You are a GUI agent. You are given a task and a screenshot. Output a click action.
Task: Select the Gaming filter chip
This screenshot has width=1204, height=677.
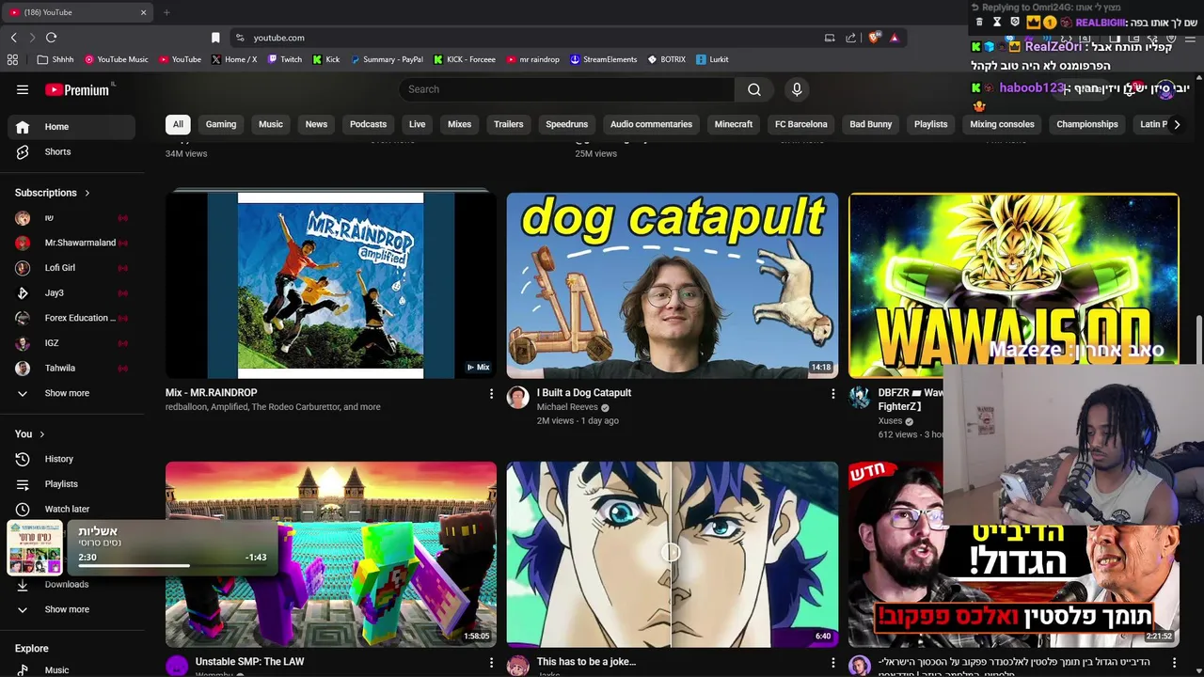[221, 124]
